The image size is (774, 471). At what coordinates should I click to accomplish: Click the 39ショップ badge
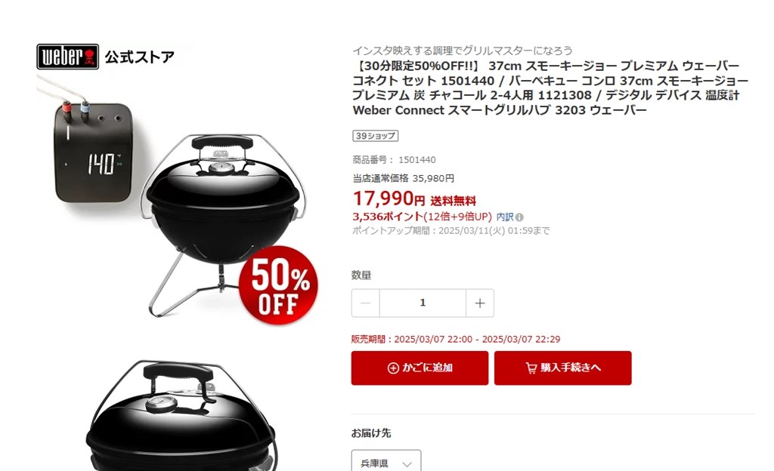[x=375, y=136]
